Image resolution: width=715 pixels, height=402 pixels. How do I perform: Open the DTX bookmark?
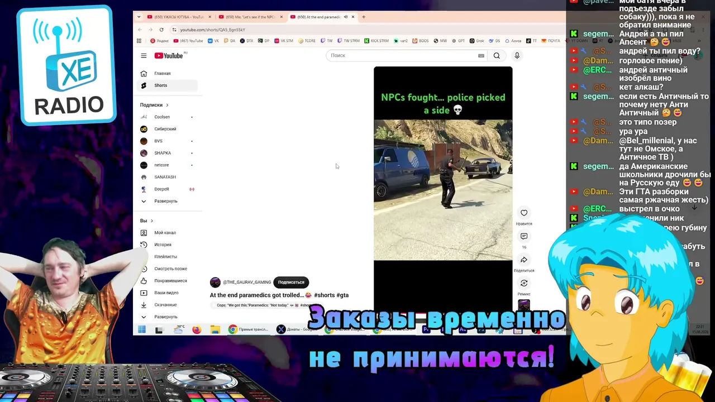(x=246, y=41)
